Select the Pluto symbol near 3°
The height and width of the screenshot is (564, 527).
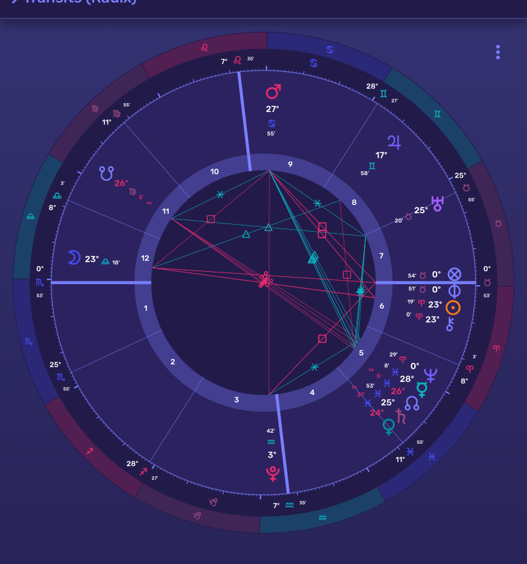pos(272,474)
